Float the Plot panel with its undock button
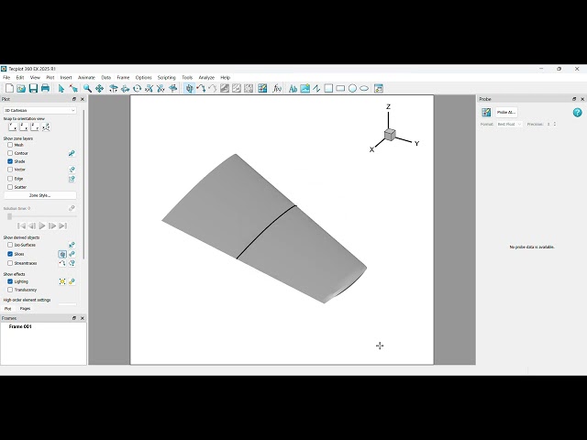This screenshot has width=587, height=440. pyautogui.click(x=74, y=99)
